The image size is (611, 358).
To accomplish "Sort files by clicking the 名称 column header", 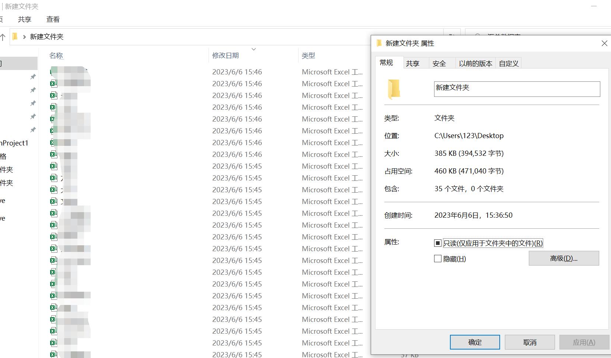I will (x=56, y=55).
